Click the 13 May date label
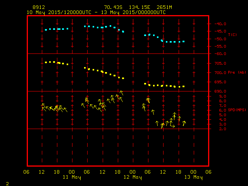Viewport: 248px width, 186px height. click(x=193, y=177)
